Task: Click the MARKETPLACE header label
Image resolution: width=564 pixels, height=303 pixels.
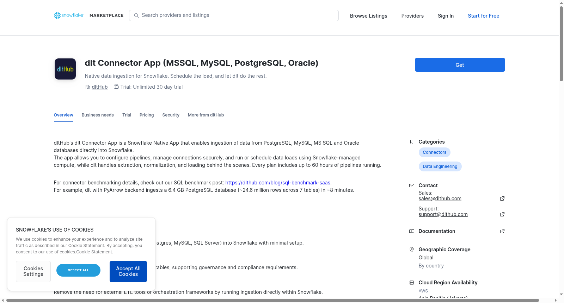Action: pos(106,15)
